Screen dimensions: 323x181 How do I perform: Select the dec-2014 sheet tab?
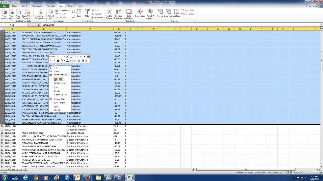click(x=17, y=169)
